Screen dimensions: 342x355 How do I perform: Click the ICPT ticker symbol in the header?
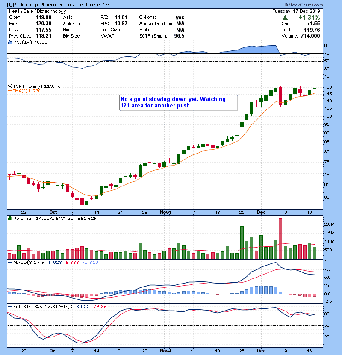pos(13,5)
